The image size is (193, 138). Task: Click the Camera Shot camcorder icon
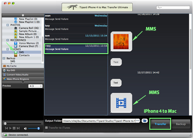(16, 46)
